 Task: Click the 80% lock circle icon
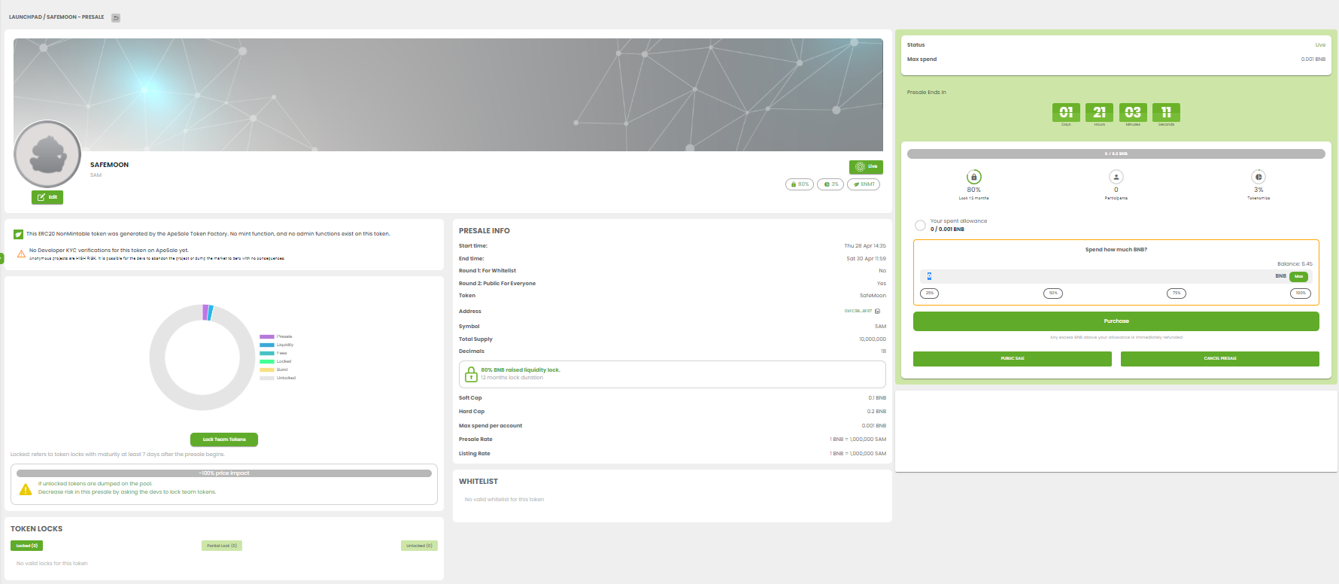[x=973, y=177]
